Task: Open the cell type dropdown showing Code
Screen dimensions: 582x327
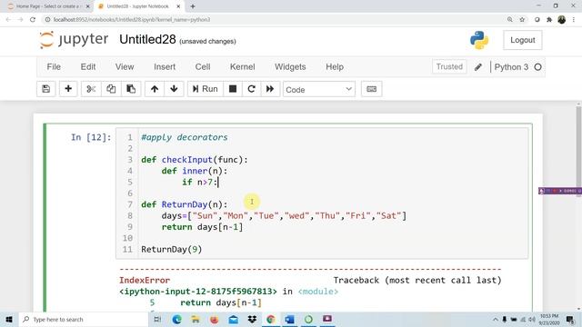Action: (319, 89)
